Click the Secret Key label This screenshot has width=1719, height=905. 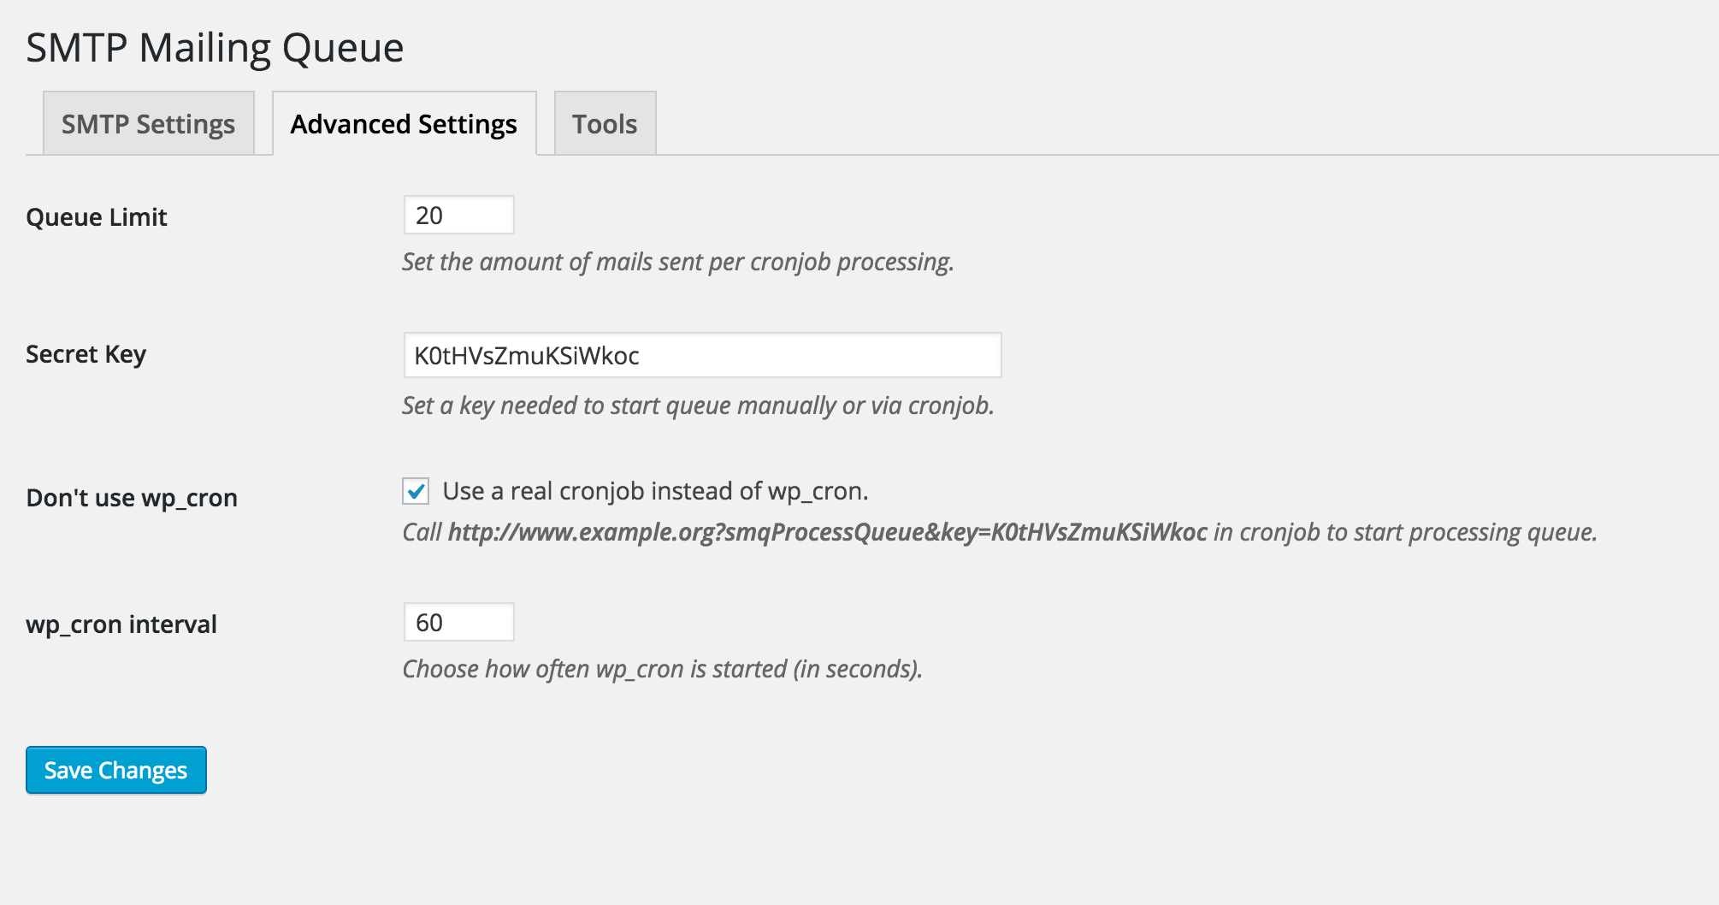[86, 354]
